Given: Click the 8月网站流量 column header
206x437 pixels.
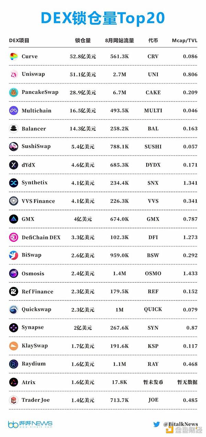Looking at the screenshot, I should [119, 41].
